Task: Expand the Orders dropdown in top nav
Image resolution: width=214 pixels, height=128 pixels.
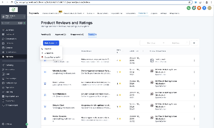Action: point(91,14)
